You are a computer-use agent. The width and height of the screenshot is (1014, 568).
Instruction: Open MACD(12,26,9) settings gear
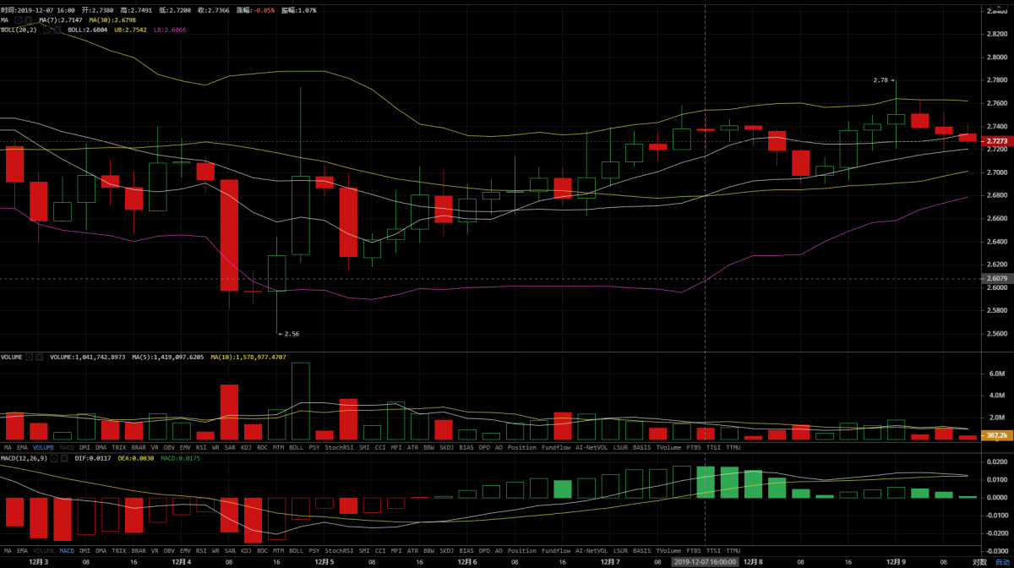coord(55,457)
